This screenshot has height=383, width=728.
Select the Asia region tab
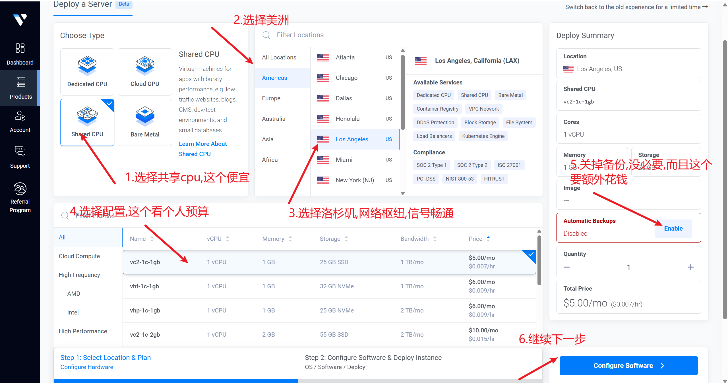(x=282, y=139)
